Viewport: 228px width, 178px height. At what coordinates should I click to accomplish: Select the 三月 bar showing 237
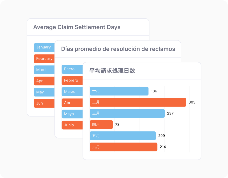127,113
